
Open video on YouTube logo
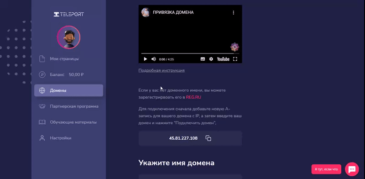pyautogui.click(x=223, y=59)
